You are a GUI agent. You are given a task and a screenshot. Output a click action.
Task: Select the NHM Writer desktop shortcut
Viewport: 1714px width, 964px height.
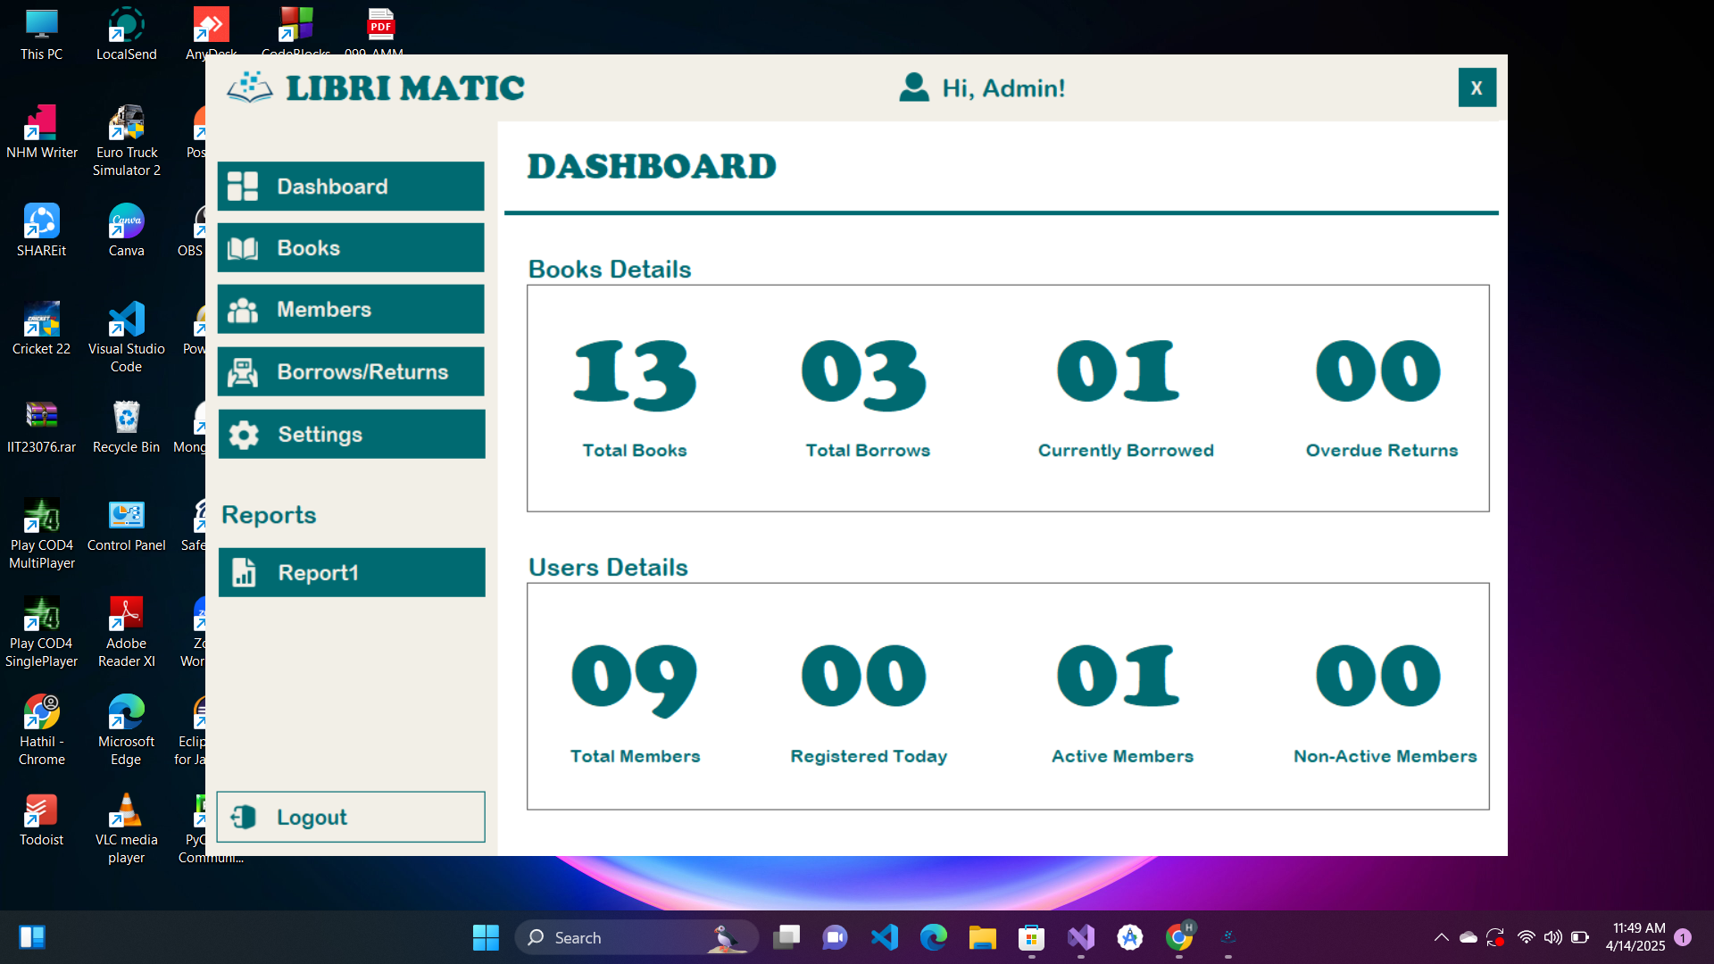pyautogui.click(x=42, y=133)
